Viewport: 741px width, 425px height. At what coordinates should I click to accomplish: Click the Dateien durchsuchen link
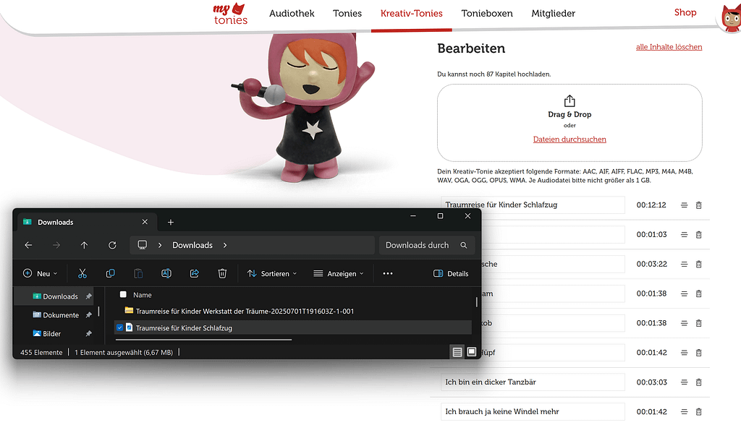(x=569, y=139)
